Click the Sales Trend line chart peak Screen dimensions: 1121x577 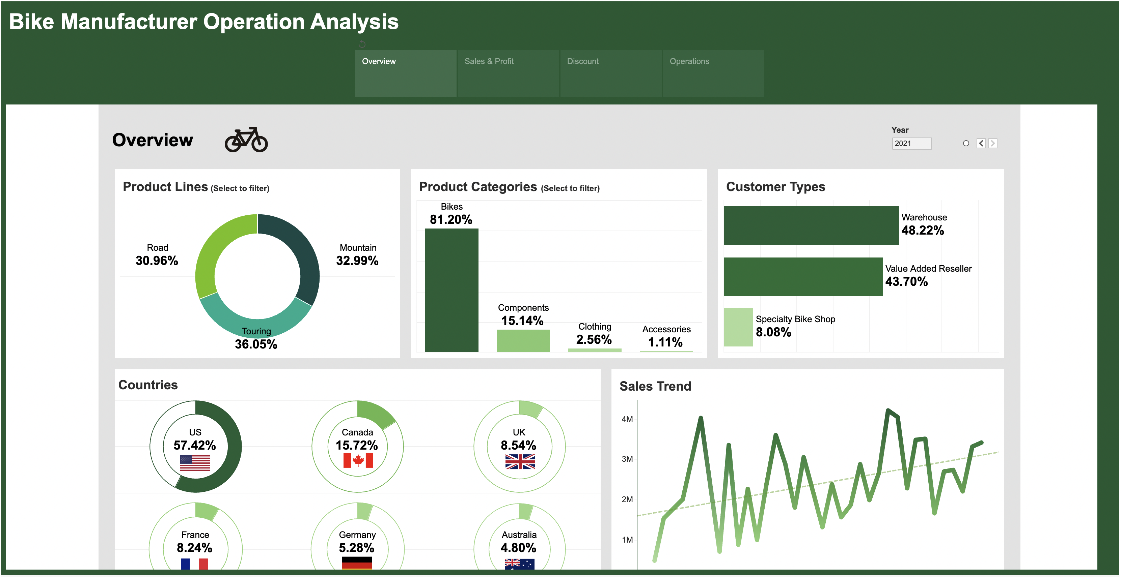(888, 411)
